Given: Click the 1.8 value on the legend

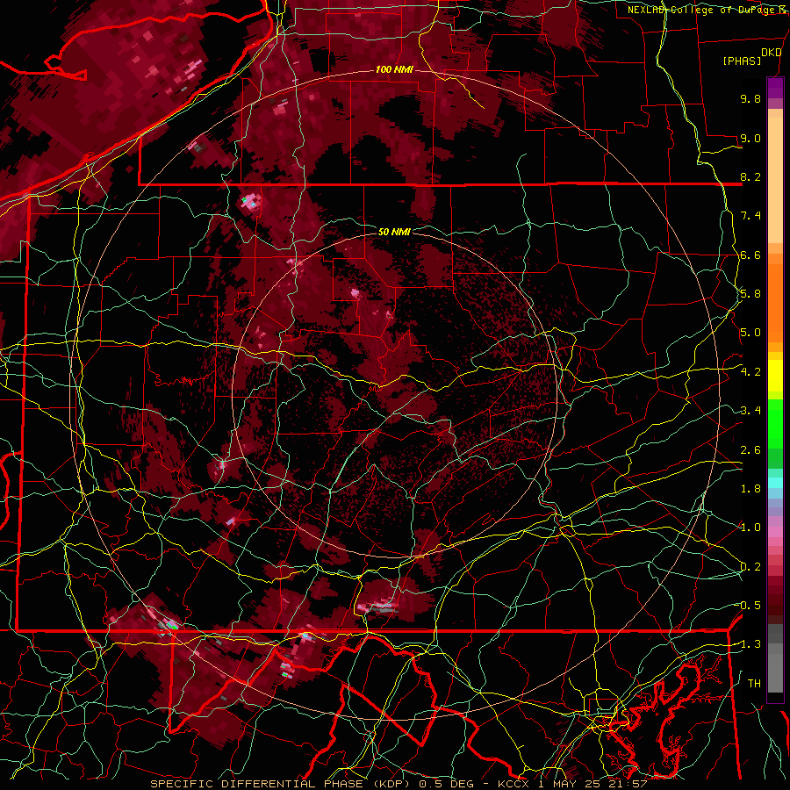Looking at the screenshot, I should click(750, 489).
